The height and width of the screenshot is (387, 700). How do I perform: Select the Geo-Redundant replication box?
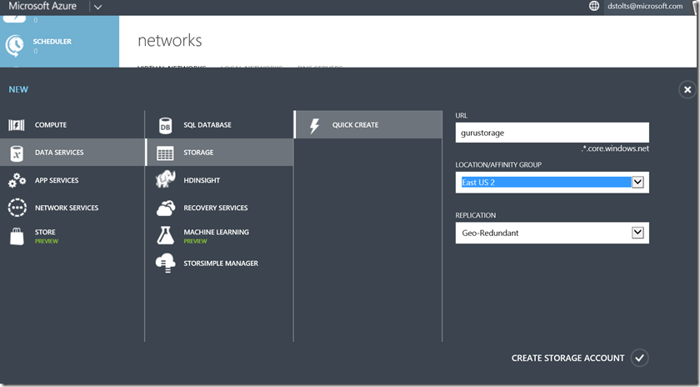[x=552, y=233]
